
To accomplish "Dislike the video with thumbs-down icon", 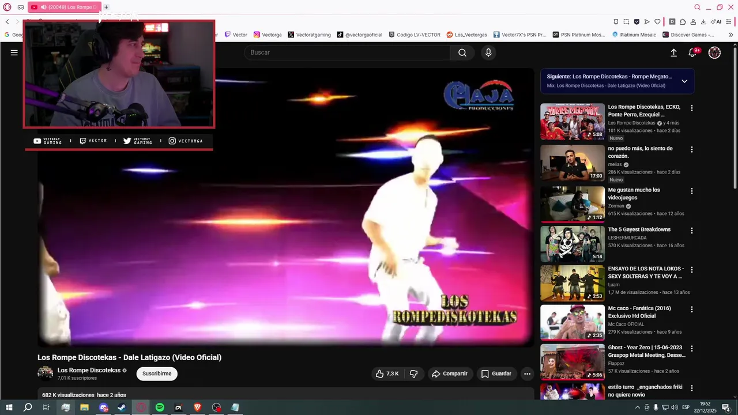I will pyautogui.click(x=414, y=373).
